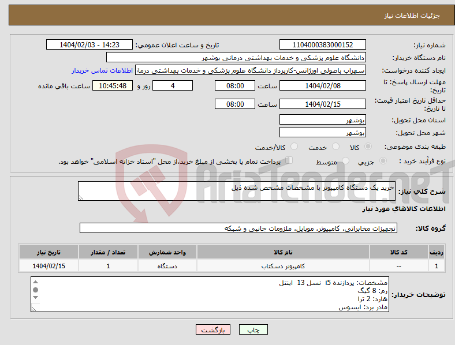Select the خدمت radio button

coord(335,147)
